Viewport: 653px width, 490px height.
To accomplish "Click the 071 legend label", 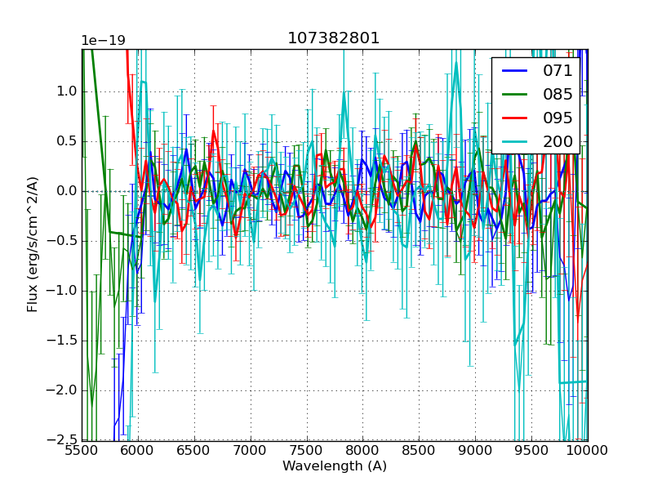I will click(x=557, y=71).
